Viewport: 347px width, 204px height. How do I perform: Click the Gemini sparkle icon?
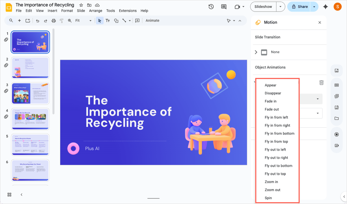326,7
